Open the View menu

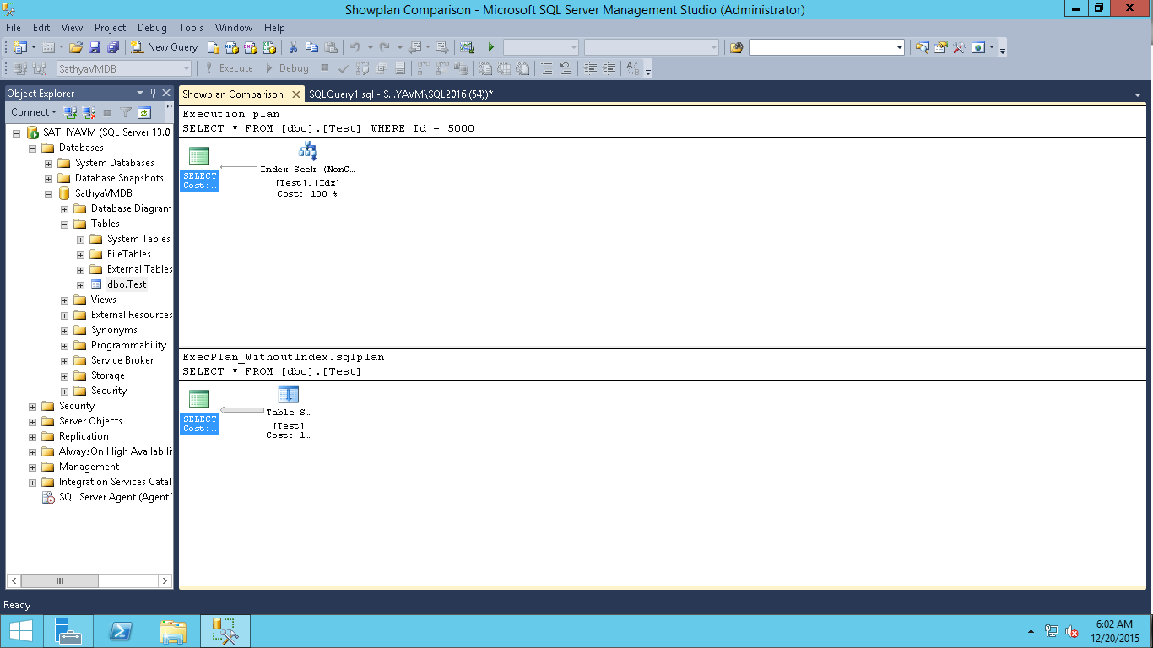(73, 28)
